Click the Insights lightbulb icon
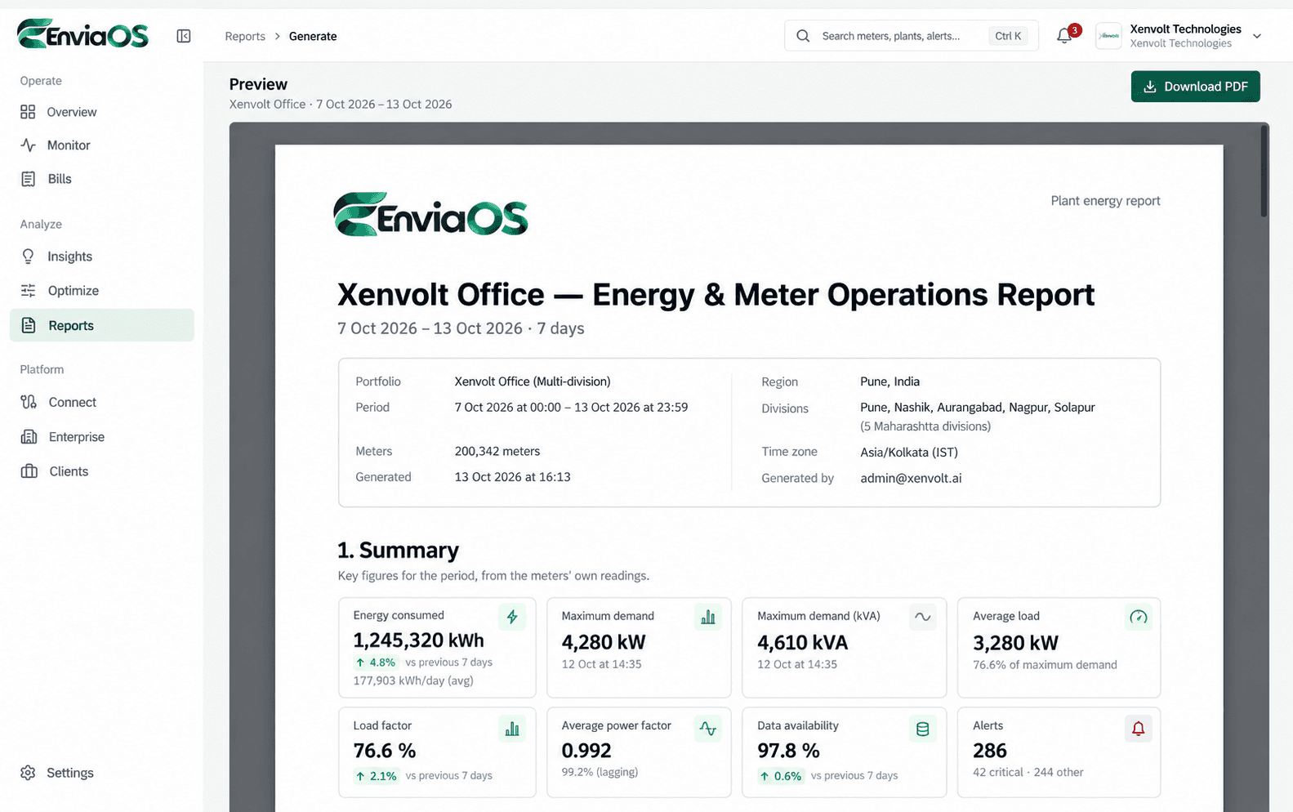The height and width of the screenshot is (812, 1293). 28,257
